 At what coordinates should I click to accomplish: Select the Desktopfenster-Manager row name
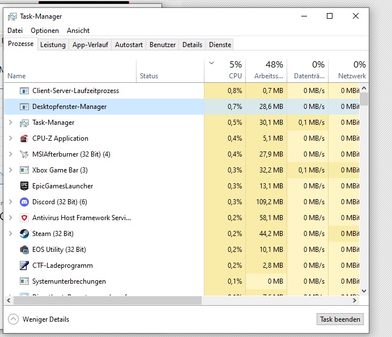coord(70,107)
